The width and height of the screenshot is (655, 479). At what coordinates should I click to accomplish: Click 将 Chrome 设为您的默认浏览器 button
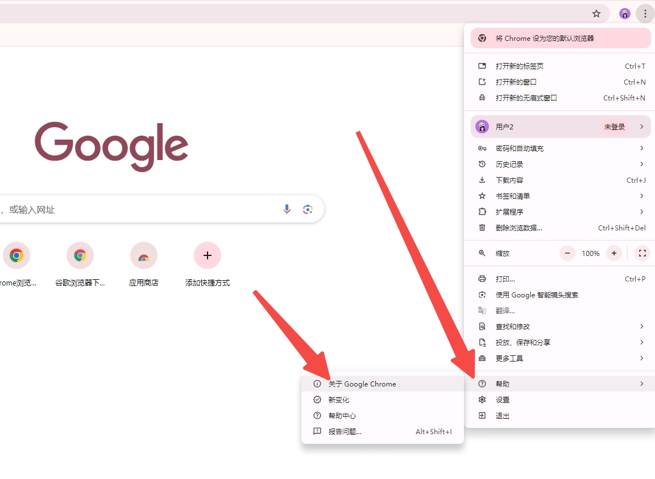tap(560, 37)
